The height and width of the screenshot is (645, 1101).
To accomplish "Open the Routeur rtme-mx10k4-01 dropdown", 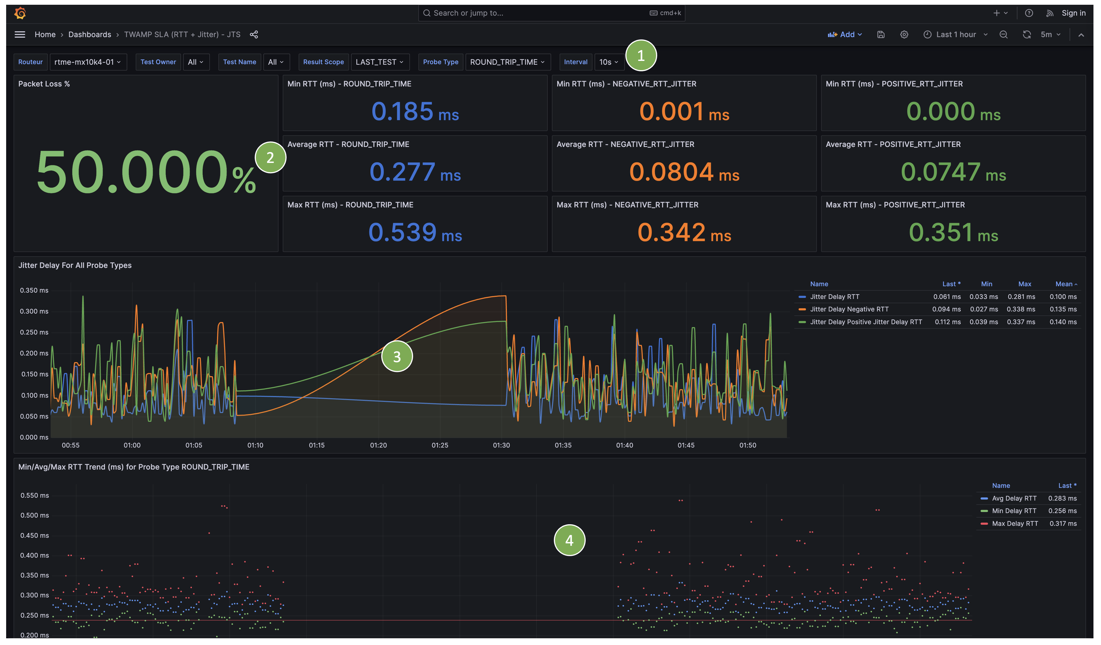I will click(88, 62).
